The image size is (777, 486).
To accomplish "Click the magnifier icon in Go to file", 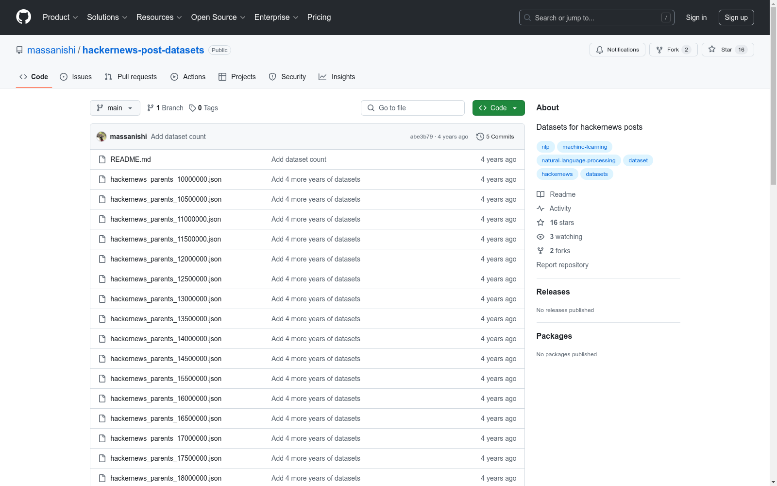I will point(371,108).
